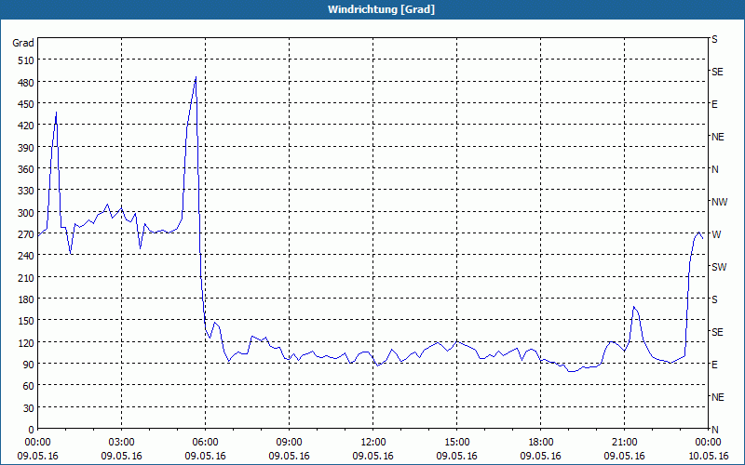Pick the 390 value on the left axis
Image resolution: width=745 pixels, height=465 pixels.
(x=26, y=148)
